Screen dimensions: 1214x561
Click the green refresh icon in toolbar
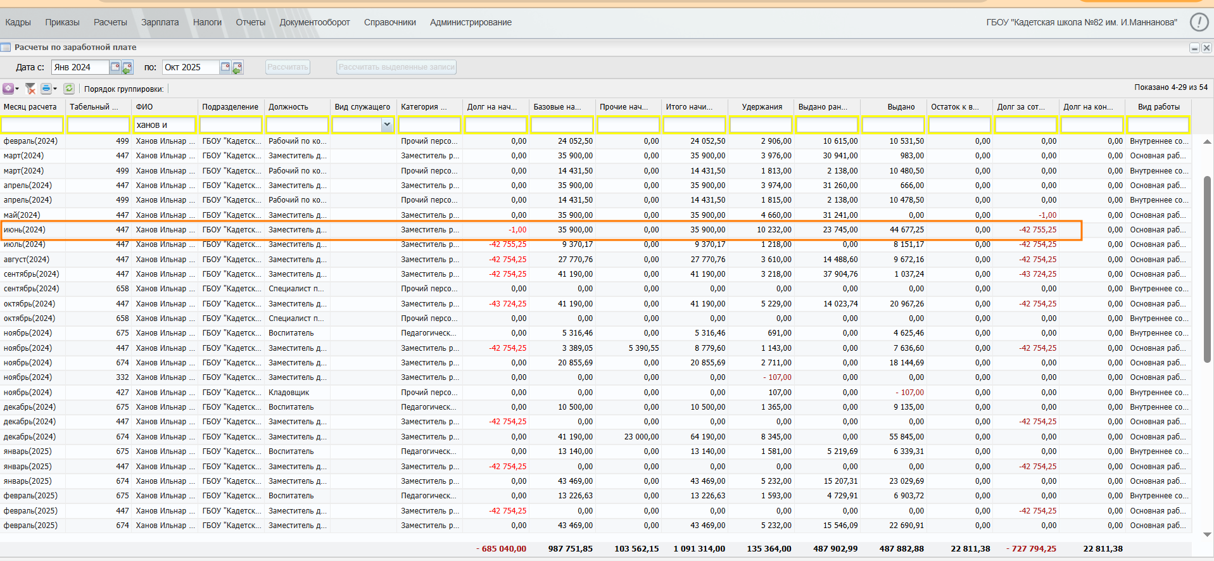point(69,89)
